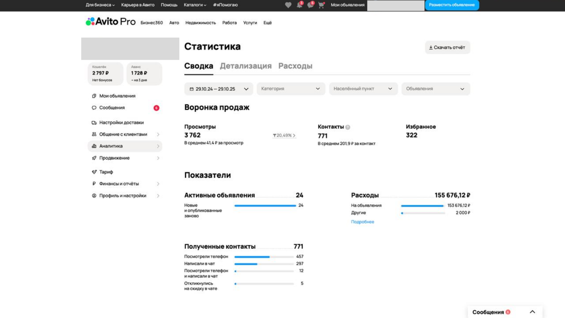The height and width of the screenshot is (318, 565).
Task: Open messages chat bubble icon in header
Action: [310, 5]
